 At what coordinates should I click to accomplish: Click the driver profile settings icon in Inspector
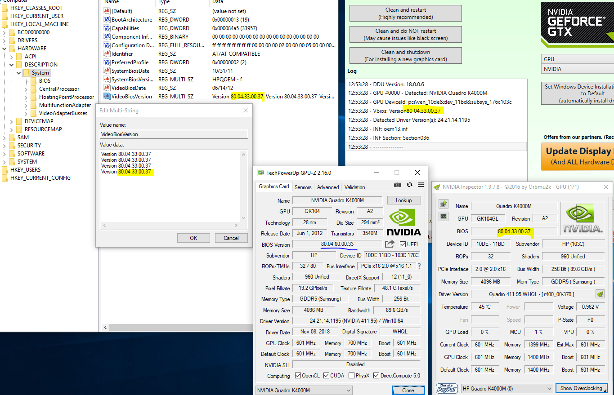click(600, 294)
